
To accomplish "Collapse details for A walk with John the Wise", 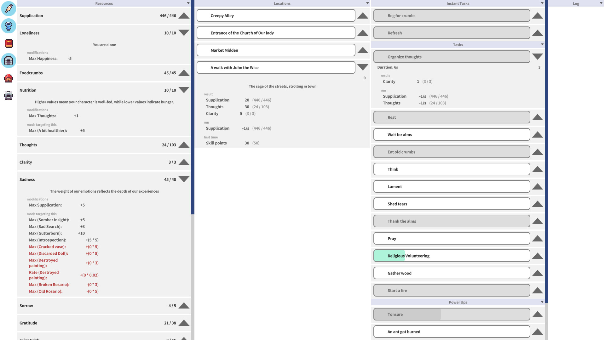I will (363, 67).
